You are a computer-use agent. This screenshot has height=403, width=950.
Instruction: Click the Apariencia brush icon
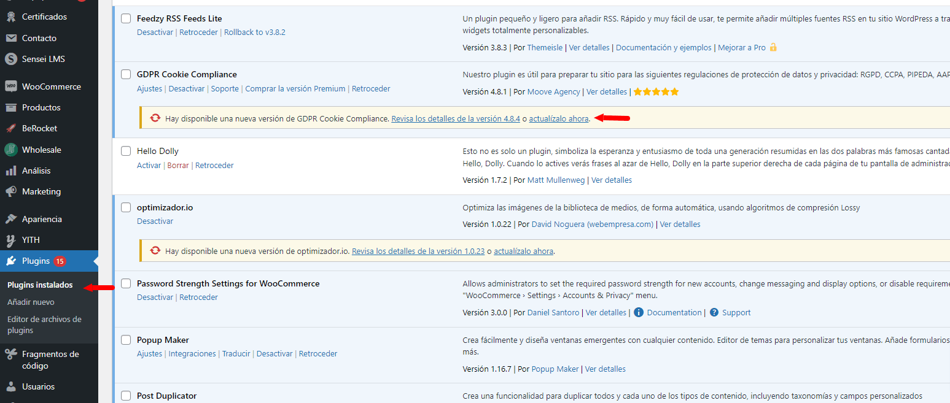point(11,219)
